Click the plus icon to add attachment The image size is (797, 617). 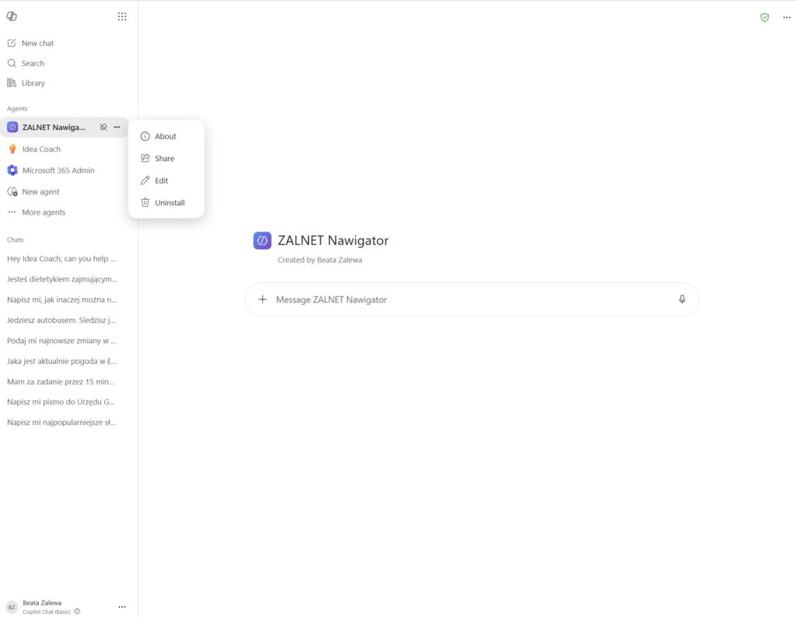coord(262,300)
